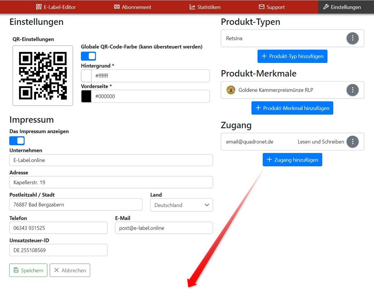Click the QR grid icon beside E-Label-Editor
The width and height of the screenshot is (374, 289).
click(x=39, y=7)
